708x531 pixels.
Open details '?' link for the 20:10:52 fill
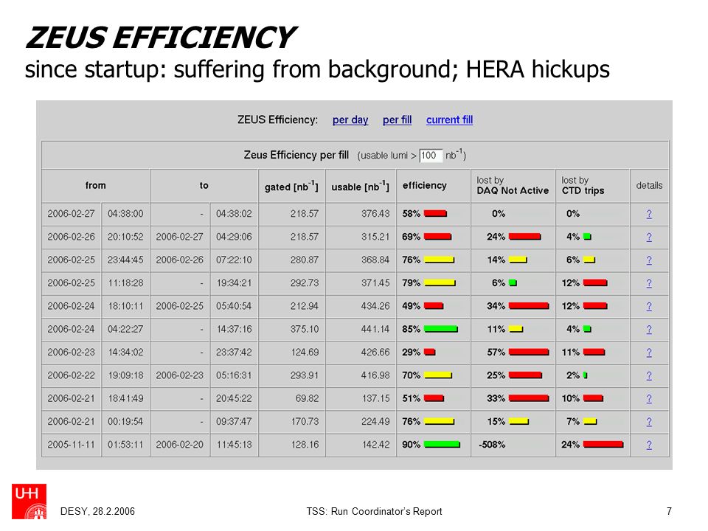pos(649,237)
